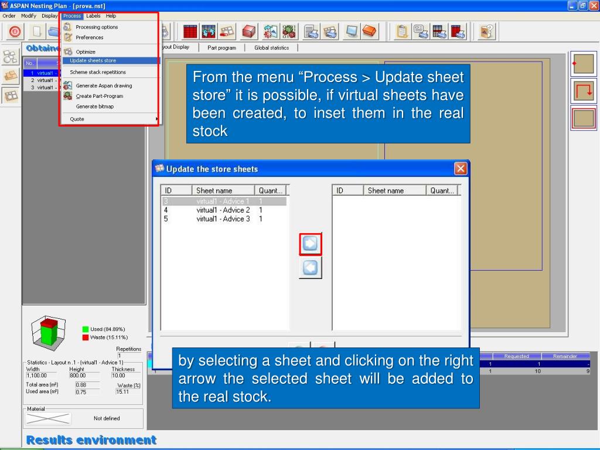This screenshot has width=600, height=450.
Task: Switch to Global statistics tab
Action: click(x=272, y=48)
